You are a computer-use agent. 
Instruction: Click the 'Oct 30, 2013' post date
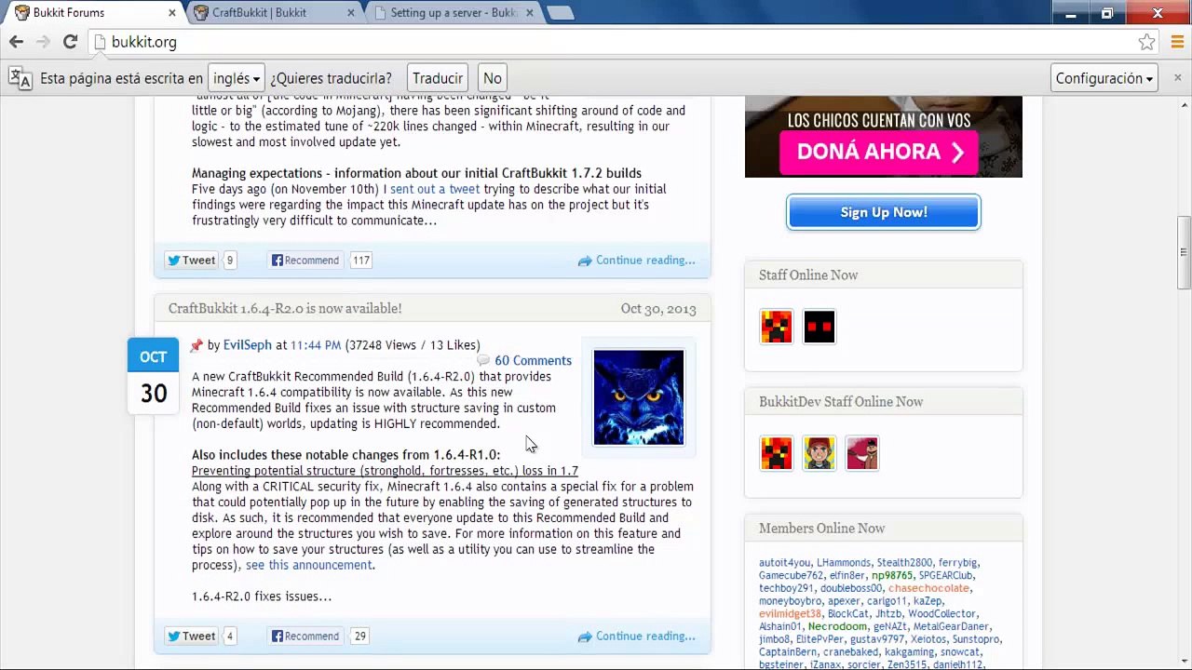point(658,309)
